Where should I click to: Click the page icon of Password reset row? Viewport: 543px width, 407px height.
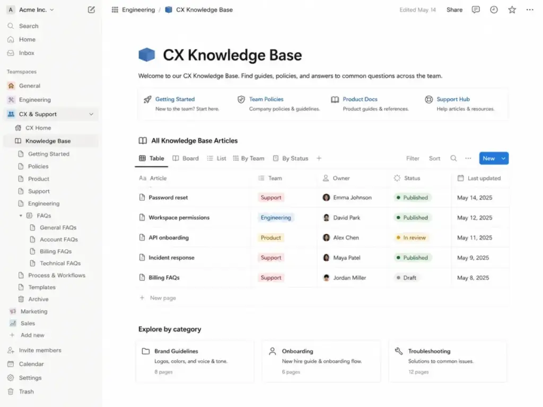click(142, 197)
